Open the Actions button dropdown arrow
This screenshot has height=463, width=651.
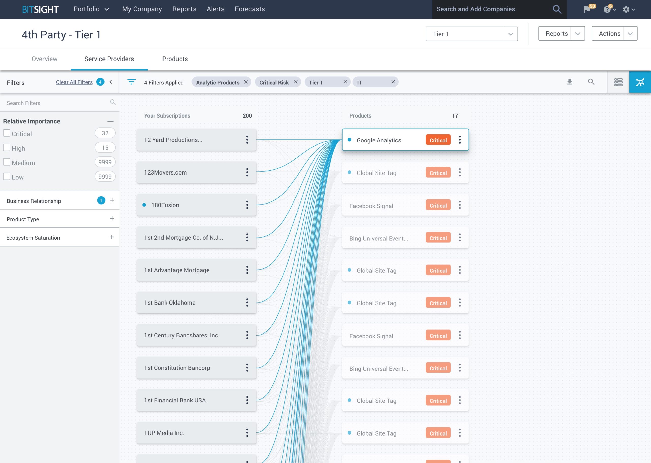630,34
